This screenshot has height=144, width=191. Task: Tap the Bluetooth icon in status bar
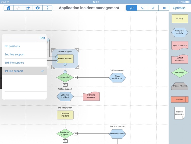[x=178, y=2]
